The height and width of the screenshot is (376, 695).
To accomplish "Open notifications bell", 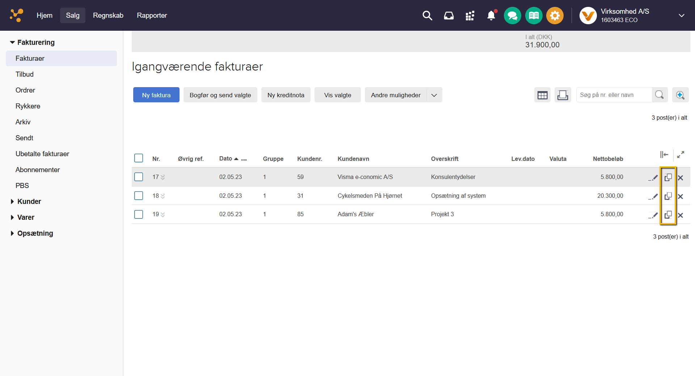I will pyautogui.click(x=491, y=16).
